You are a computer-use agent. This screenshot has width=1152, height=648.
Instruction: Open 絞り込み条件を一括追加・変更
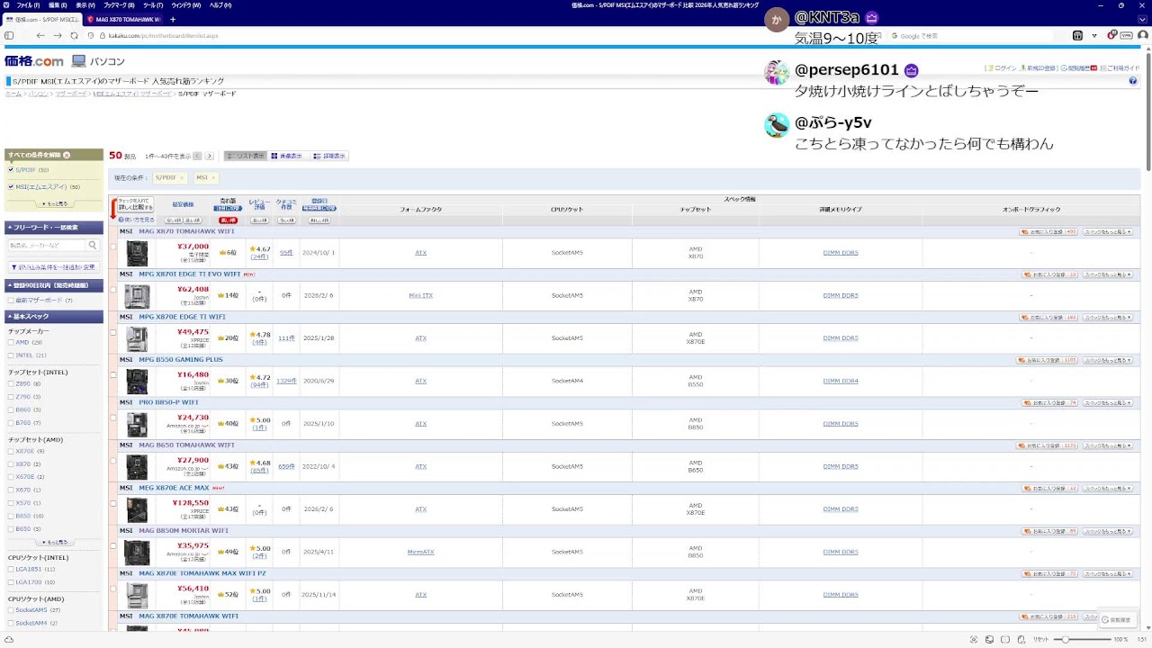tap(53, 267)
